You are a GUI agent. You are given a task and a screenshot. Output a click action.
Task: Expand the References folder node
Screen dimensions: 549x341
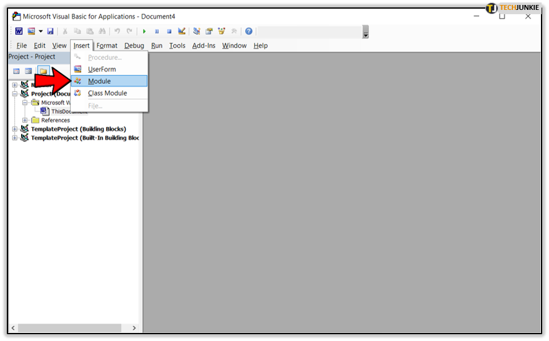[x=25, y=120]
